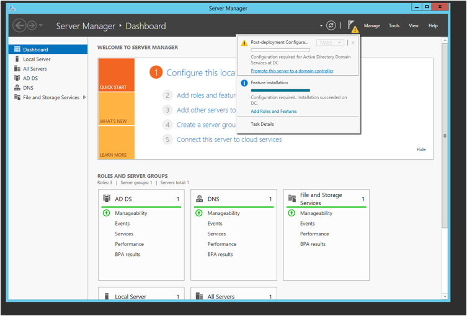Select Local Server in the sidebar
The width and height of the screenshot is (467, 316).
48,59
